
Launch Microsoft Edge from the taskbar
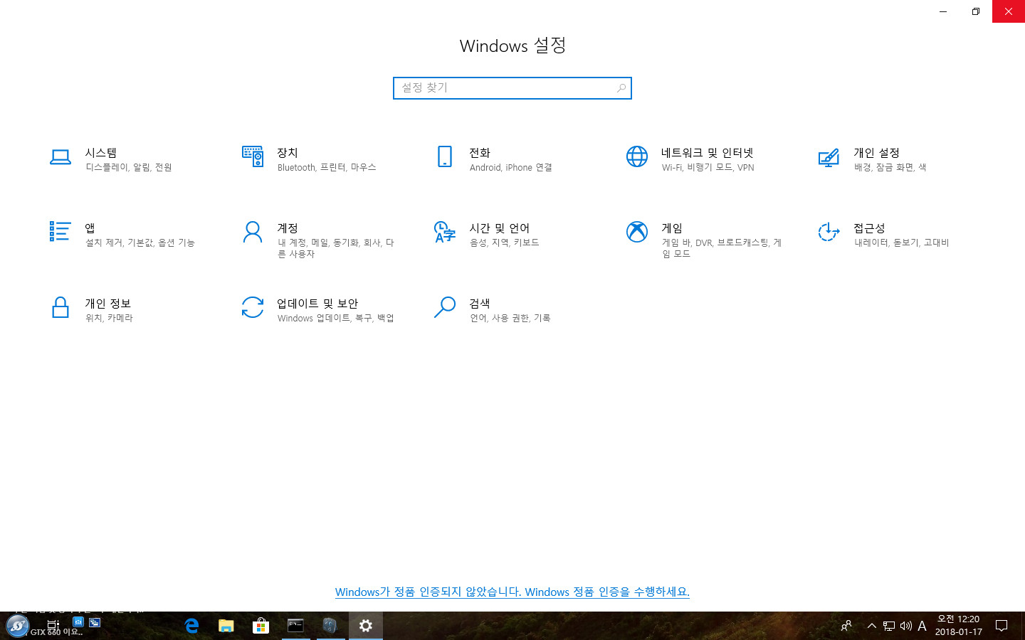[x=191, y=626]
